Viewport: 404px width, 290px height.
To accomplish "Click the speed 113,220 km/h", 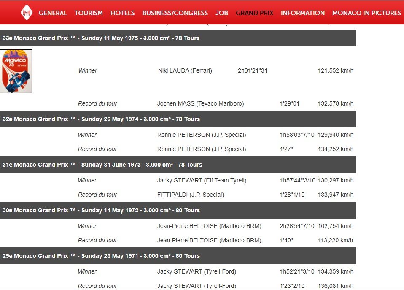I will click(335, 240).
